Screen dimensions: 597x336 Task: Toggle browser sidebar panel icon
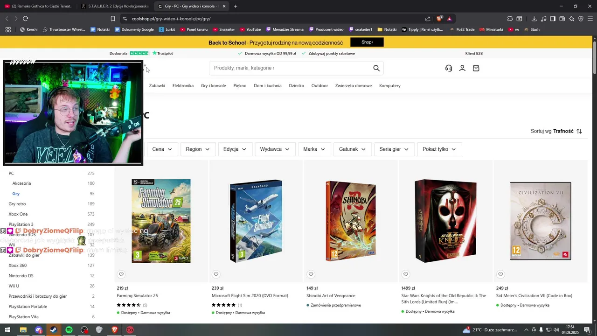(553, 19)
